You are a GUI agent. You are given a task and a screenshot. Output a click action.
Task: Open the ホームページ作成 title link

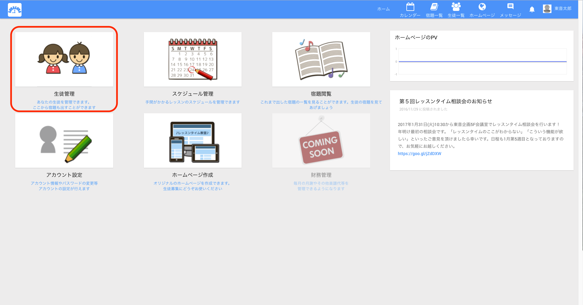coord(193,175)
